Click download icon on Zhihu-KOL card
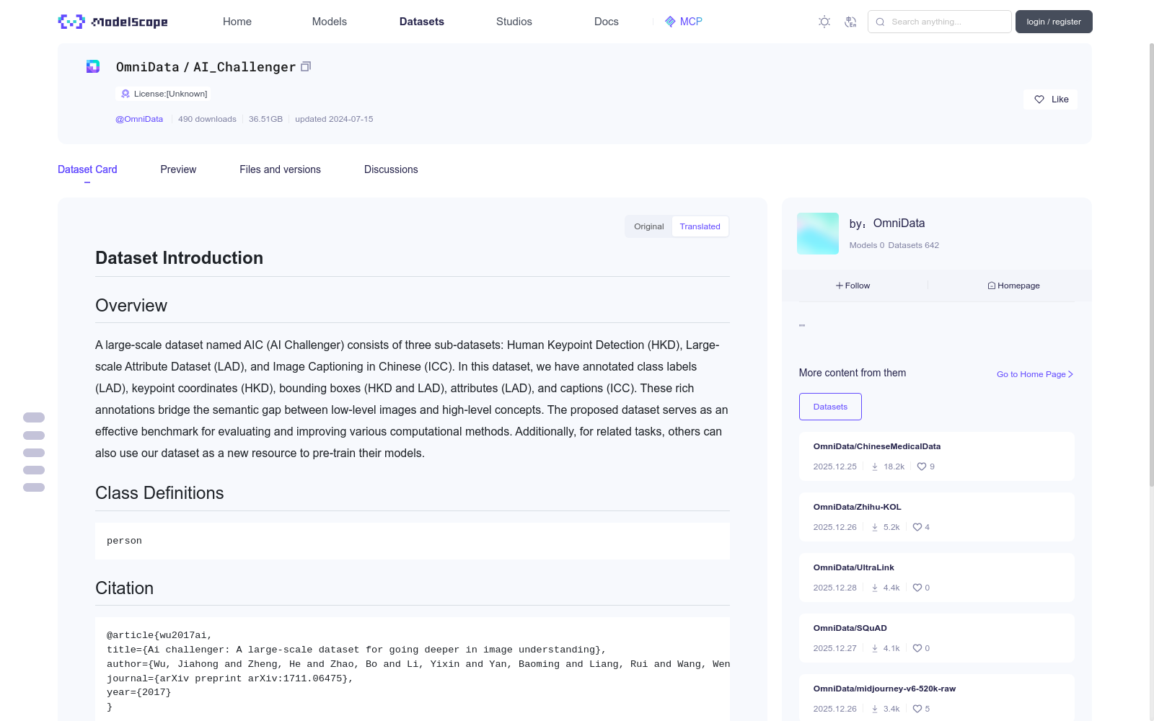This screenshot has height=721, width=1154. [x=875, y=527]
